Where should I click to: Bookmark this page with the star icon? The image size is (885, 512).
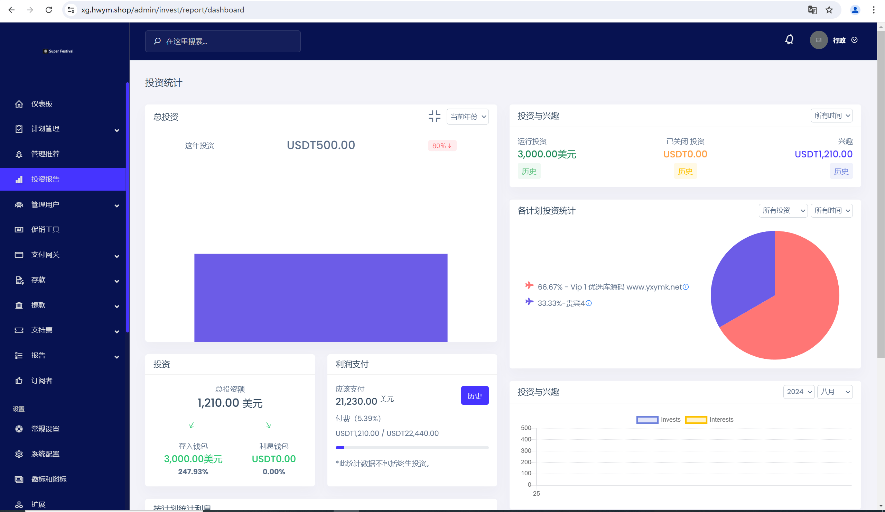pos(829,10)
